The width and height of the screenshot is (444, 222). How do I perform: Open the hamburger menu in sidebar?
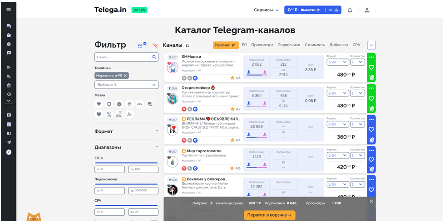point(9,10)
